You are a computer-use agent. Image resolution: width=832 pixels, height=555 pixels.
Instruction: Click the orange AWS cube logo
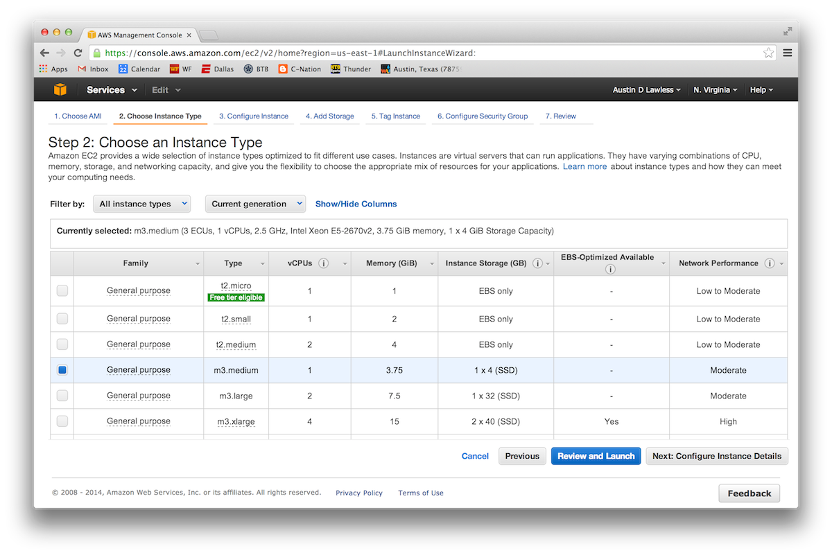(x=60, y=90)
